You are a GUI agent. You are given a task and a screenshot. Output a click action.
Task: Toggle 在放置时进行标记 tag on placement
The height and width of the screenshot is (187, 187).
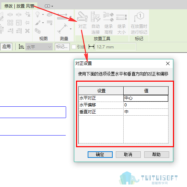point(139,23)
